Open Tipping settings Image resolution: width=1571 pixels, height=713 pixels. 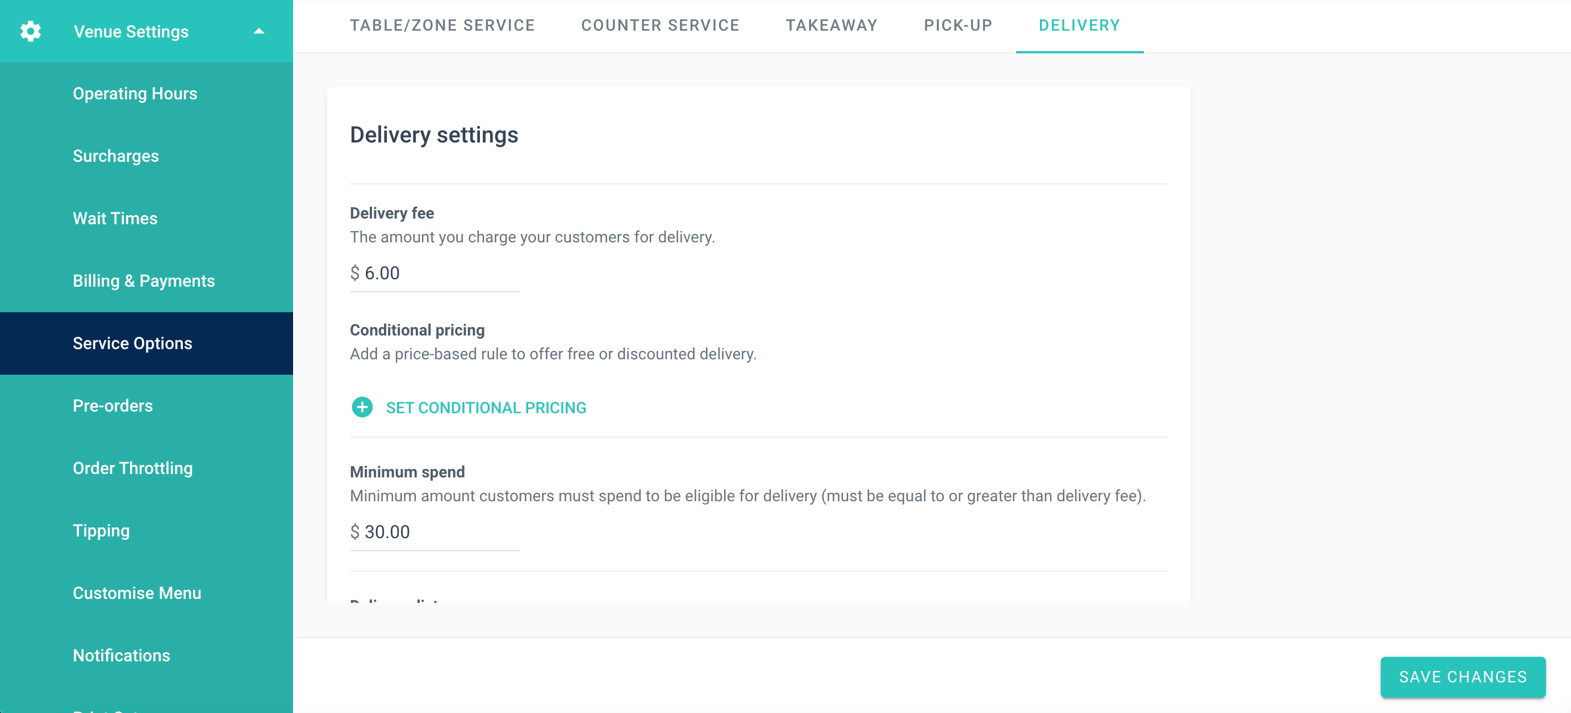coord(101,531)
